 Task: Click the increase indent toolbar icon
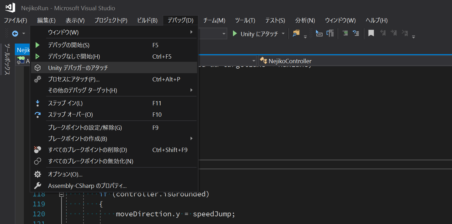pos(330,33)
